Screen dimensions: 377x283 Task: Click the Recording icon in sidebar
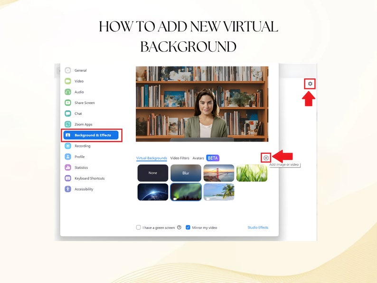coord(68,146)
